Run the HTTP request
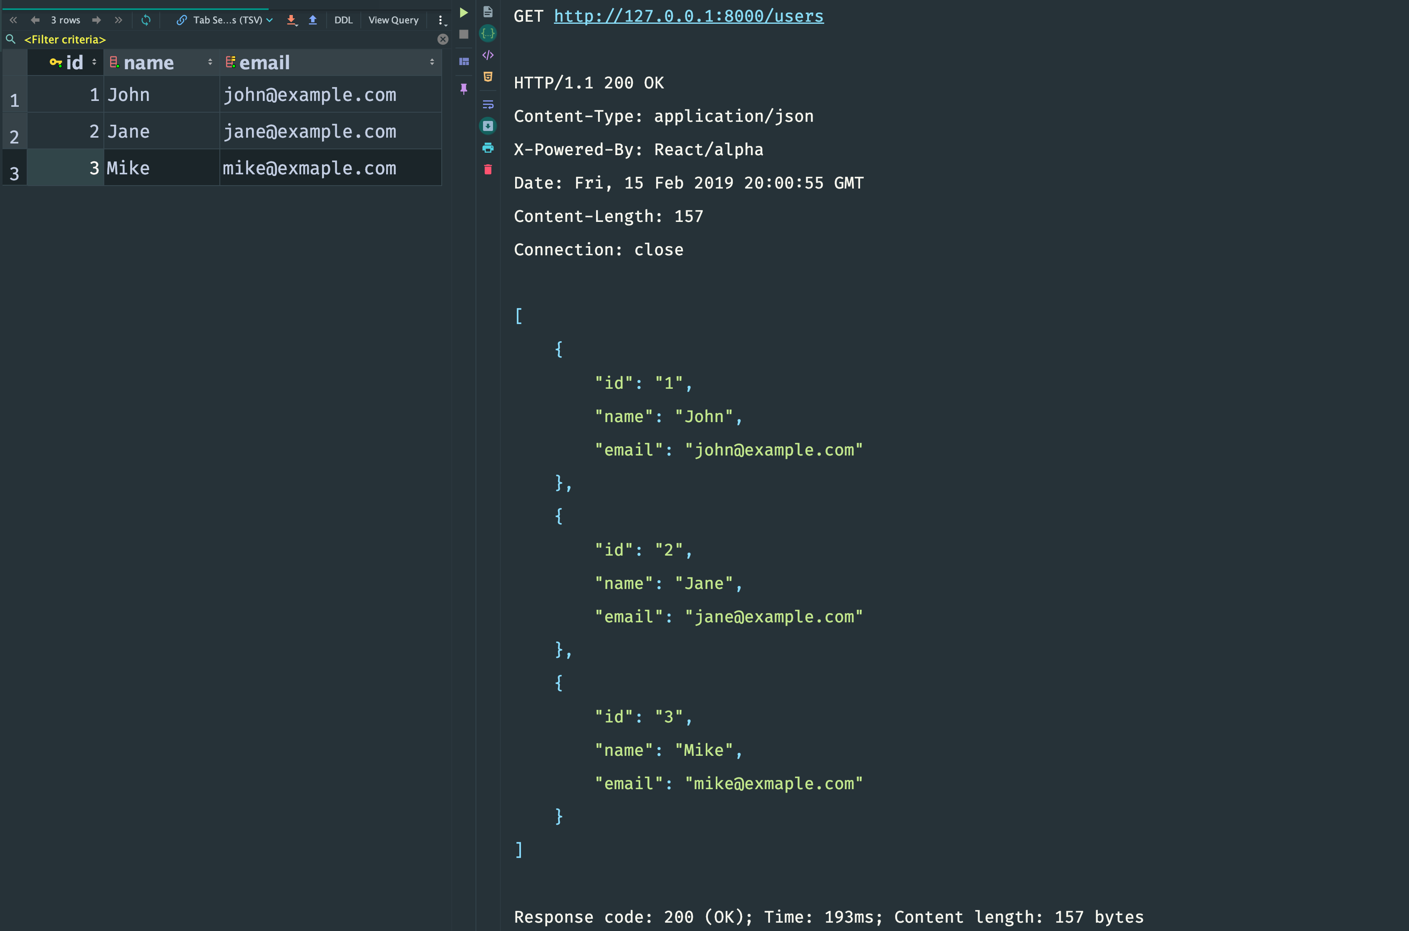1409x931 pixels. point(464,13)
